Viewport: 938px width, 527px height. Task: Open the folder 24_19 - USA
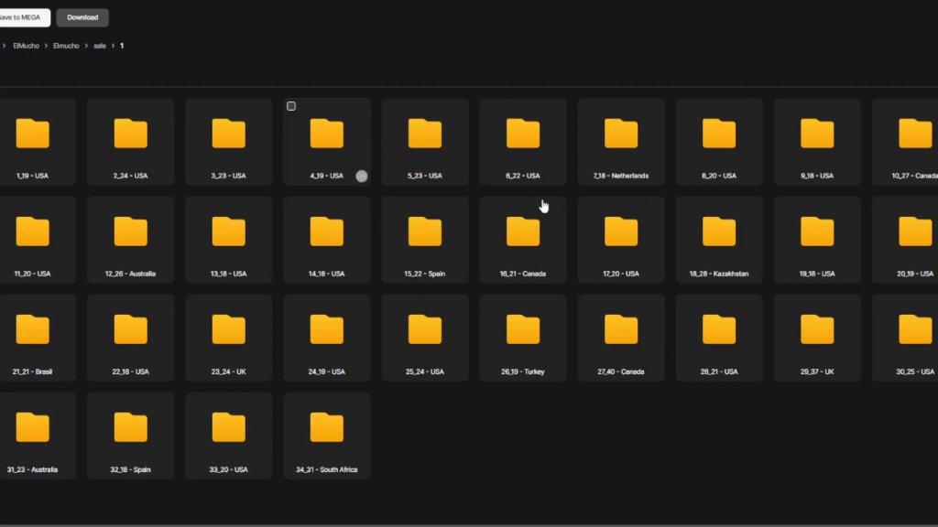tap(327, 338)
